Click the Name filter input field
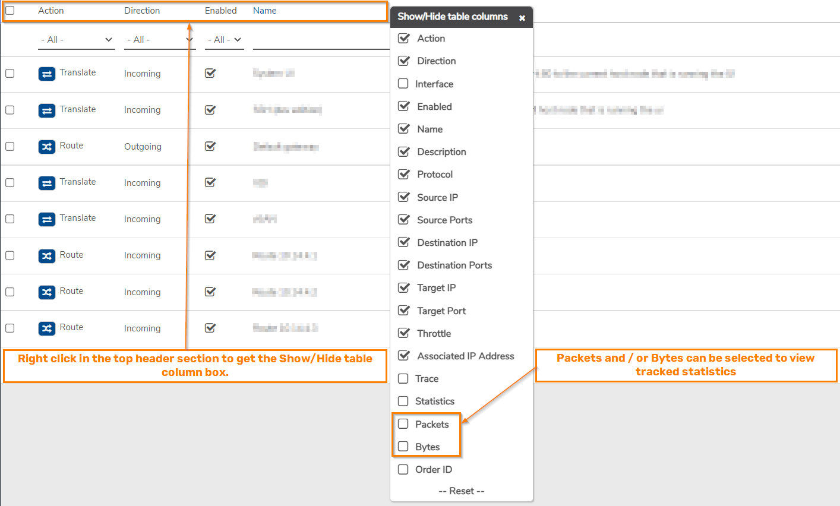 click(x=321, y=40)
